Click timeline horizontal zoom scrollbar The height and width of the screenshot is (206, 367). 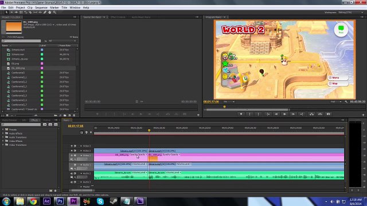tap(81, 191)
